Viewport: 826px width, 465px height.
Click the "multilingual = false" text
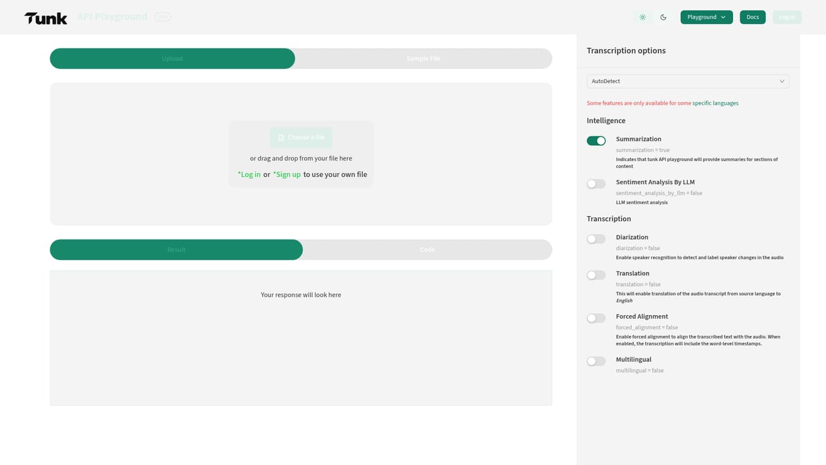pos(640,371)
